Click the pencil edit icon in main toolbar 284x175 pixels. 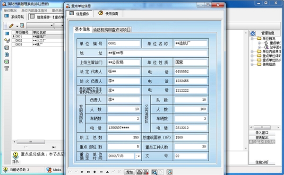coord(11,26)
